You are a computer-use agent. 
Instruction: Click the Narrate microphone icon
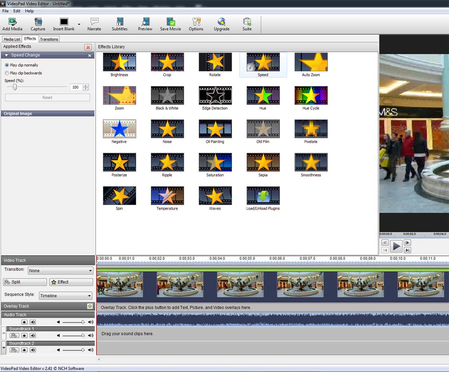[x=94, y=22]
